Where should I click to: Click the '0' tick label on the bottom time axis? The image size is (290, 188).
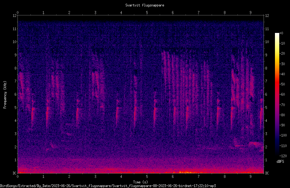tap(18, 177)
